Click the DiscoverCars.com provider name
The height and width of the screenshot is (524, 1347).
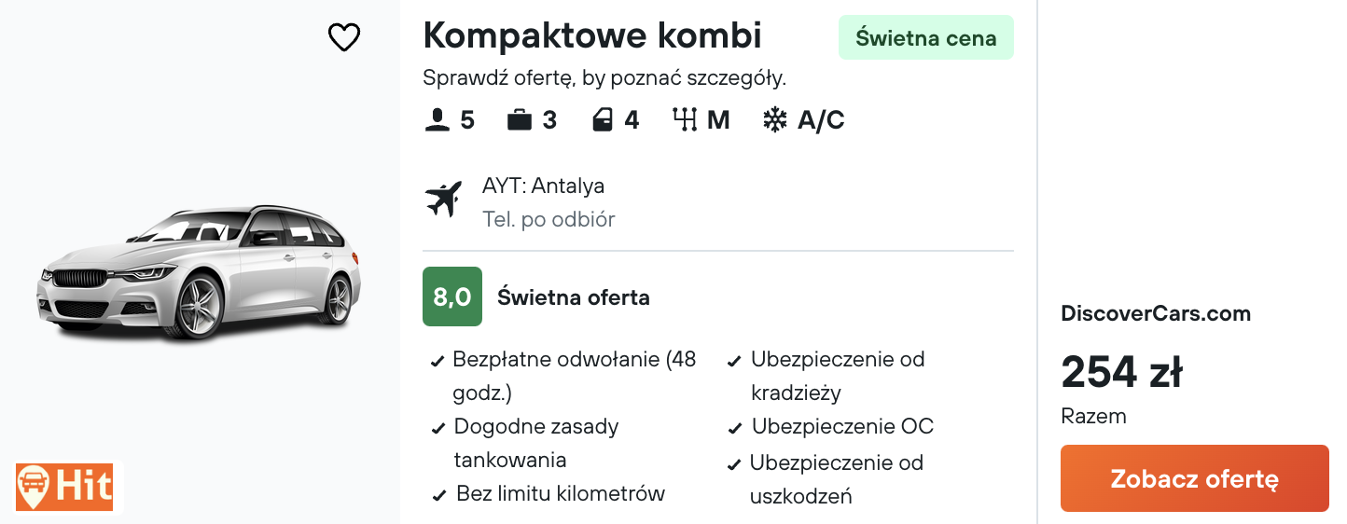point(1156,313)
